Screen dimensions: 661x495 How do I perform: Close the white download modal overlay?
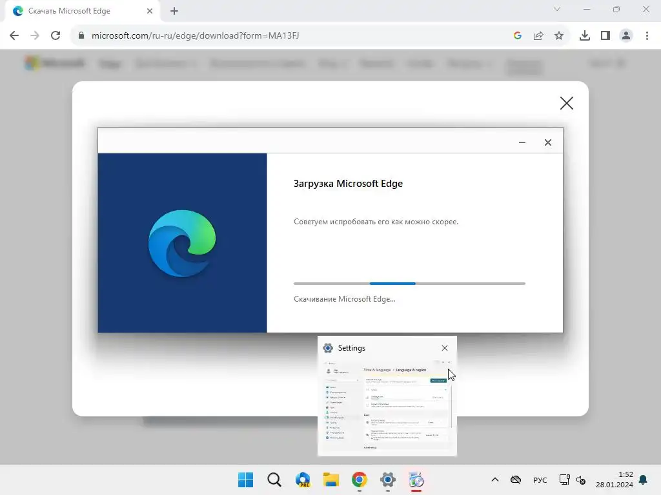click(x=567, y=102)
